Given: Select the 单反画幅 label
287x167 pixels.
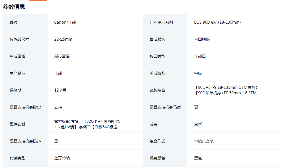Looking at the screenshot, I should pyautogui.click(x=18, y=57).
